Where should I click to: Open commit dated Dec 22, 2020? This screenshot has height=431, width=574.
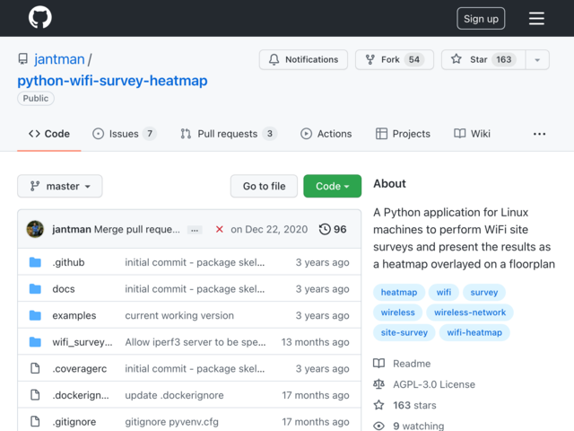(269, 230)
